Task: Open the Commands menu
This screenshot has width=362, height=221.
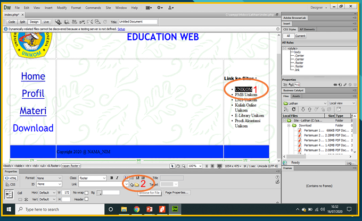Action: (93, 8)
